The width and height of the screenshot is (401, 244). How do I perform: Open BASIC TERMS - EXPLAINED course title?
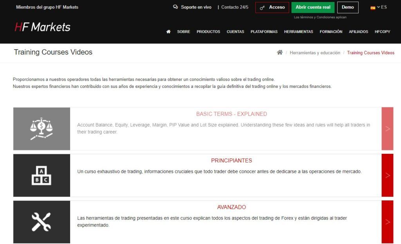pos(231,114)
